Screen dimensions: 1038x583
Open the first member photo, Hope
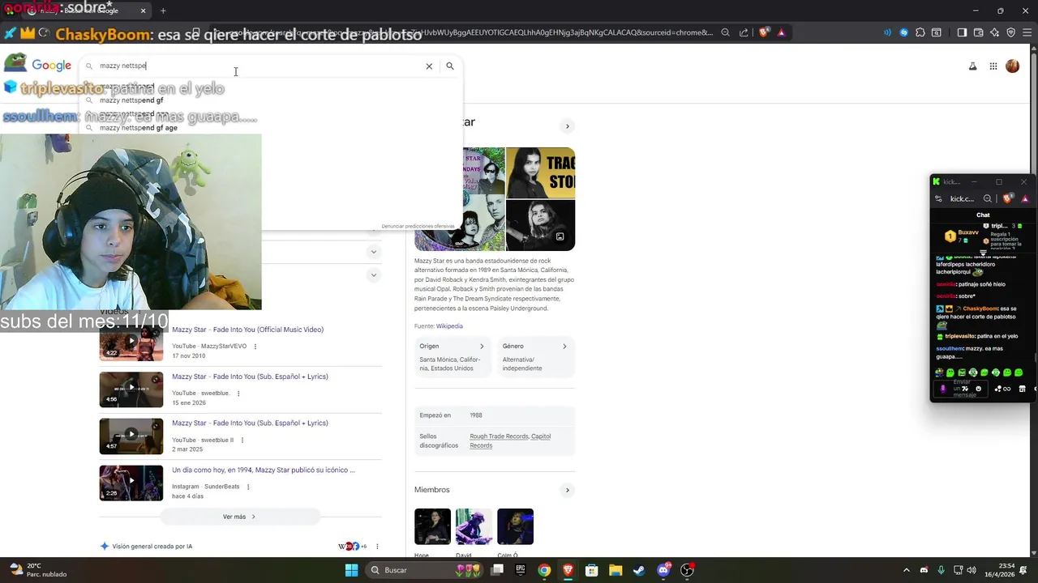[x=432, y=526]
